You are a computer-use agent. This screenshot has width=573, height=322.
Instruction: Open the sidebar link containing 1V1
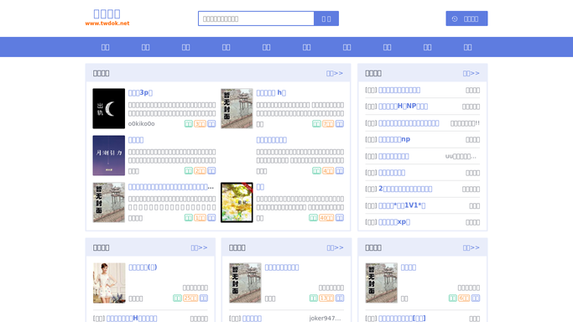[402, 205]
